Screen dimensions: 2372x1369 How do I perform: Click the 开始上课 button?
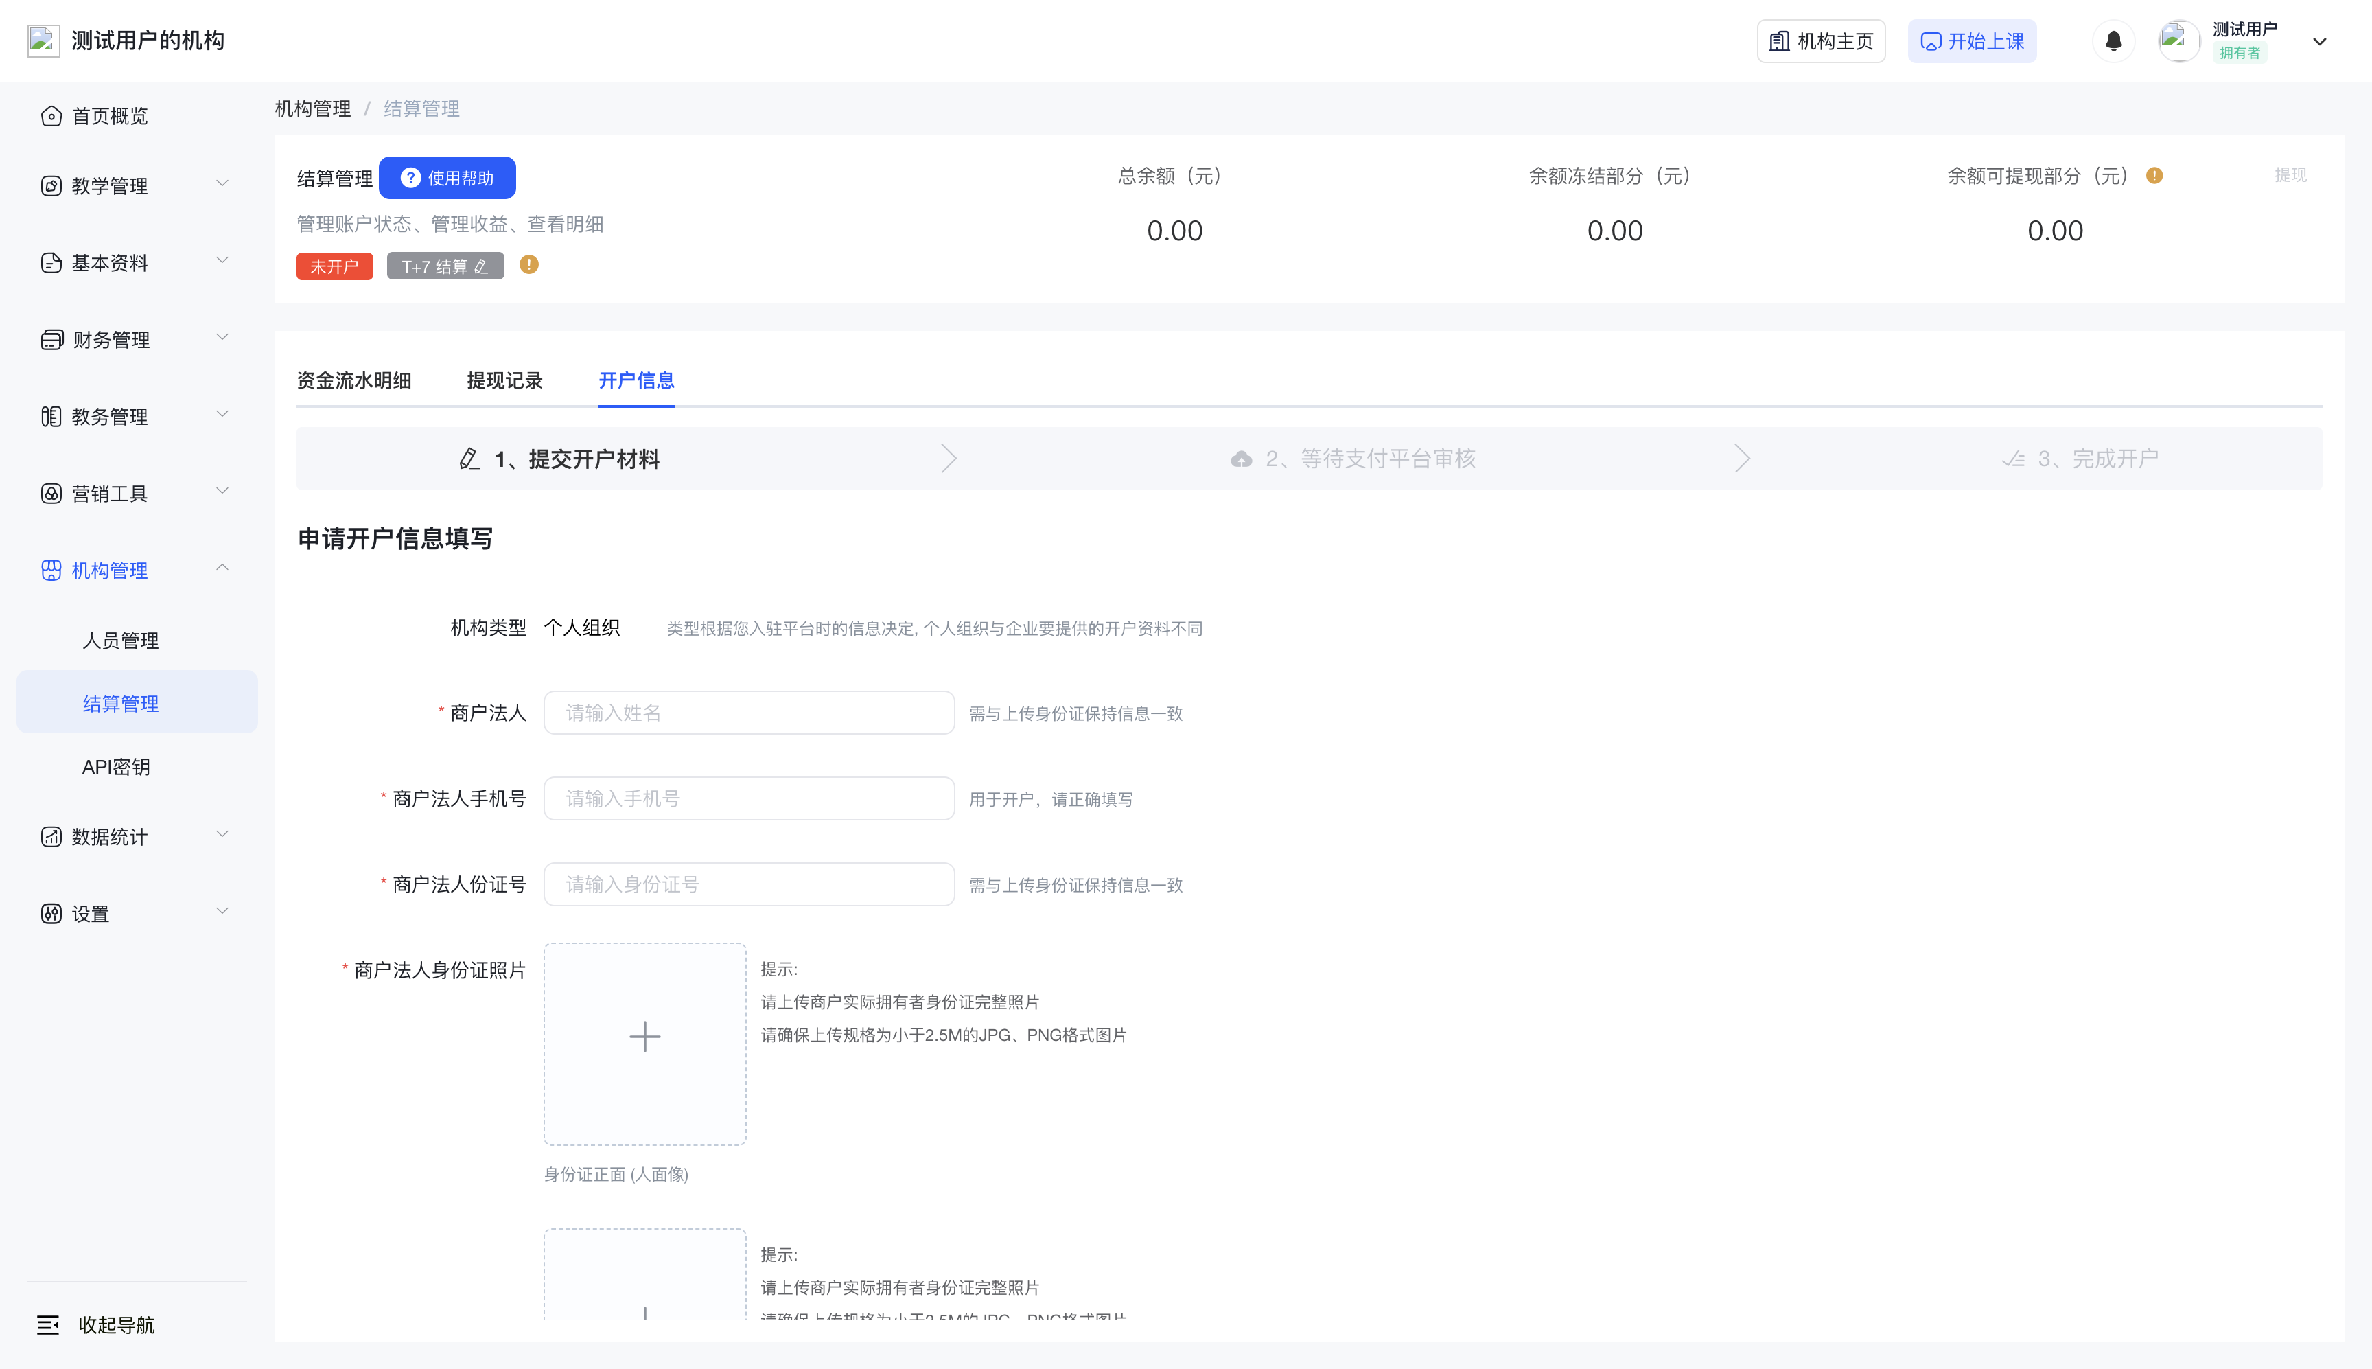click(x=1972, y=41)
